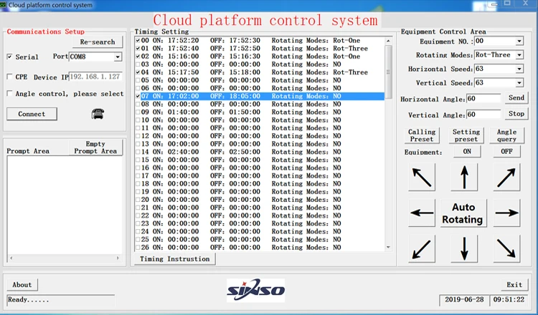Click the Timing Instrustion button
Screen dimensions: 538x315
coord(175,258)
